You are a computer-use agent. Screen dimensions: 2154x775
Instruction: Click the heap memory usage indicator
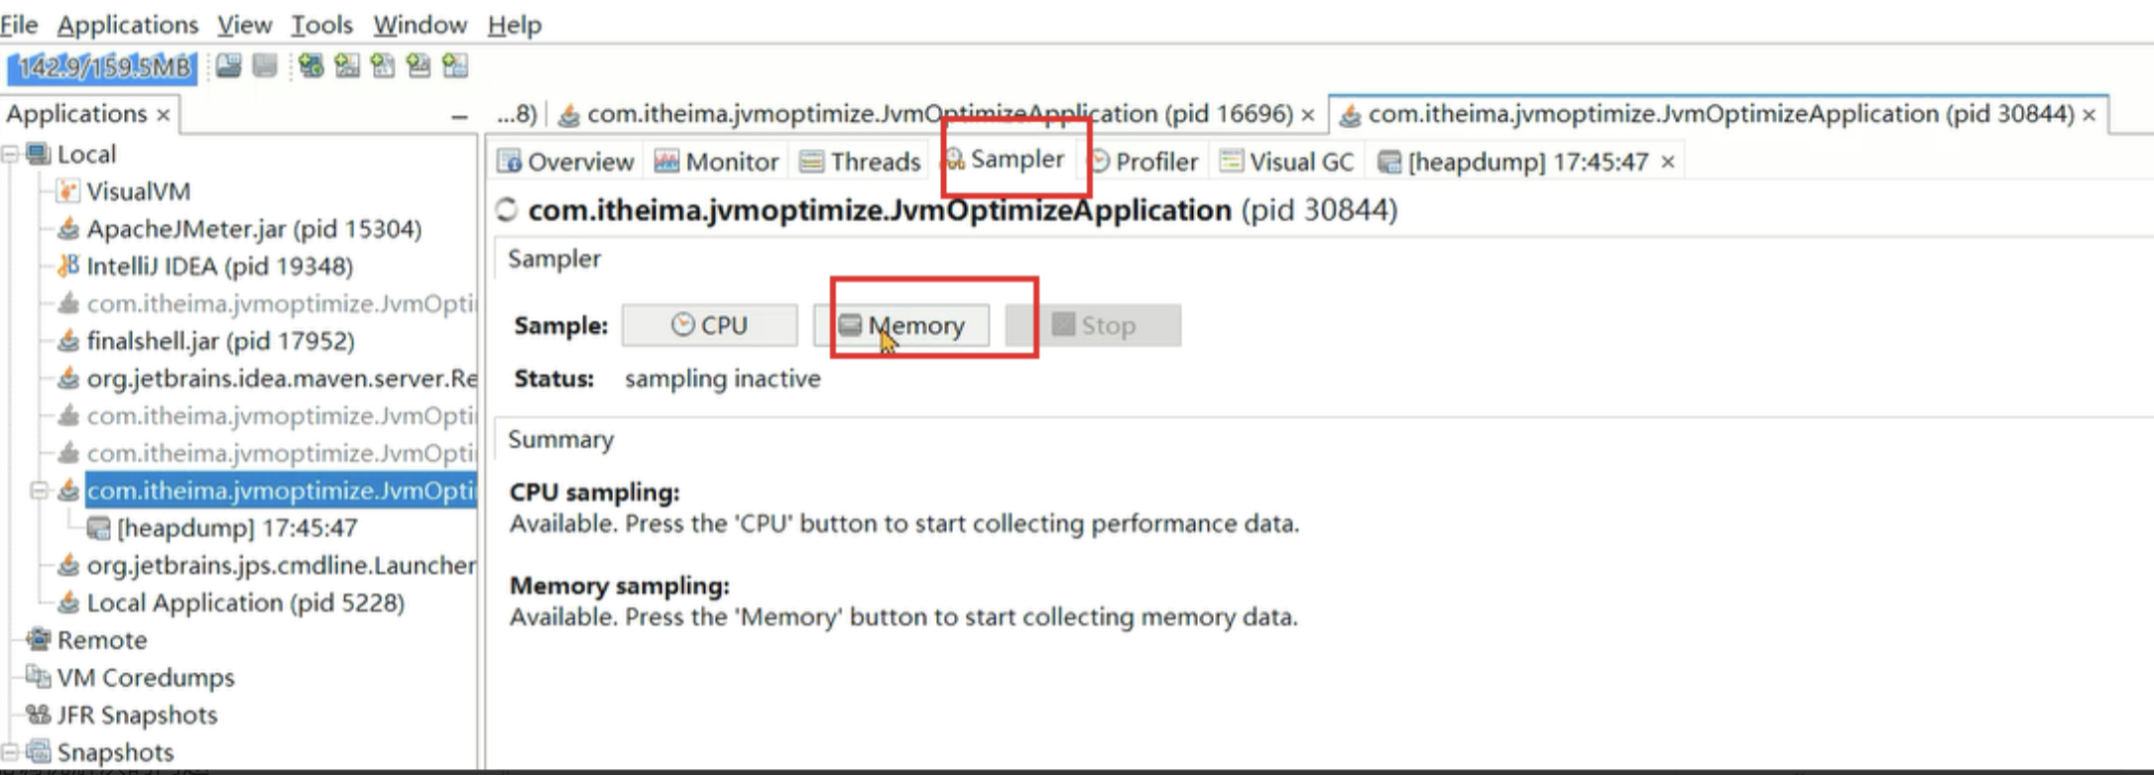point(102,67)
